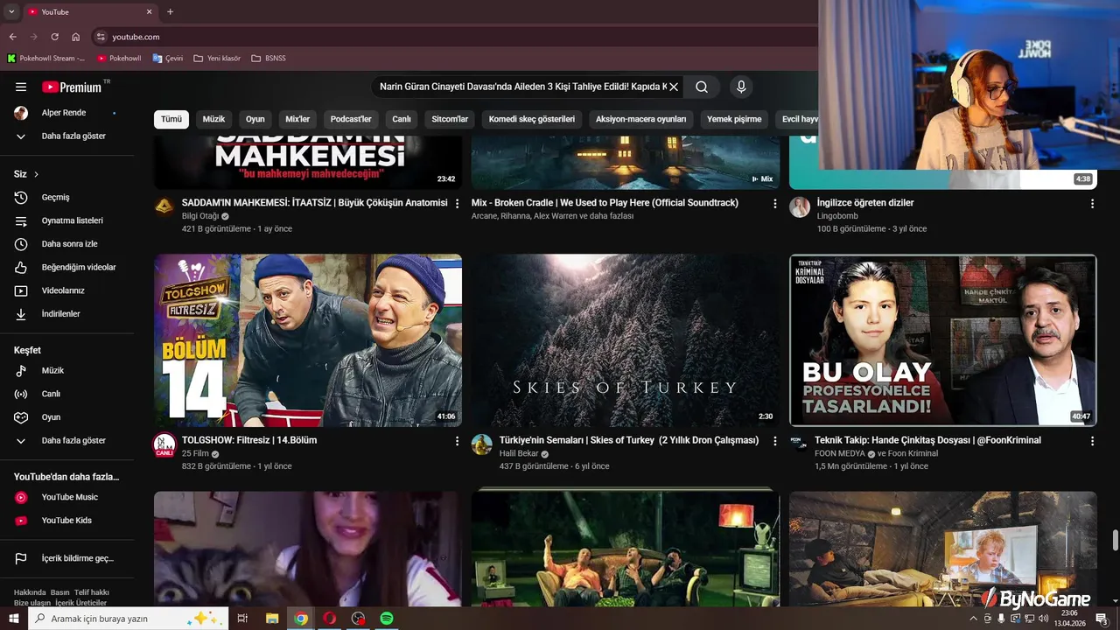Select the Podcast'ler filter chip

[x=351, y=119]
